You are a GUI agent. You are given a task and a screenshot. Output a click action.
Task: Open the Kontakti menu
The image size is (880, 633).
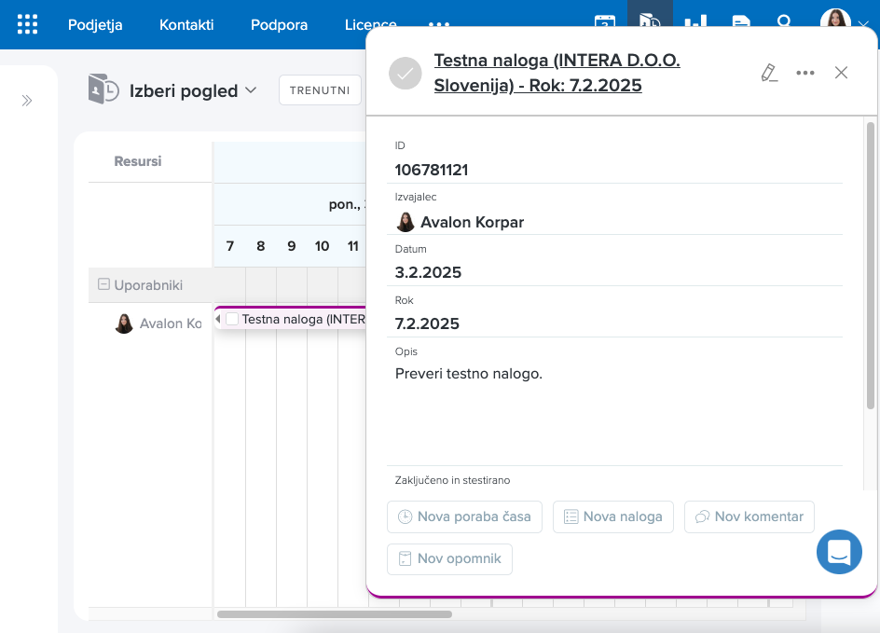[x=186, y=24]
